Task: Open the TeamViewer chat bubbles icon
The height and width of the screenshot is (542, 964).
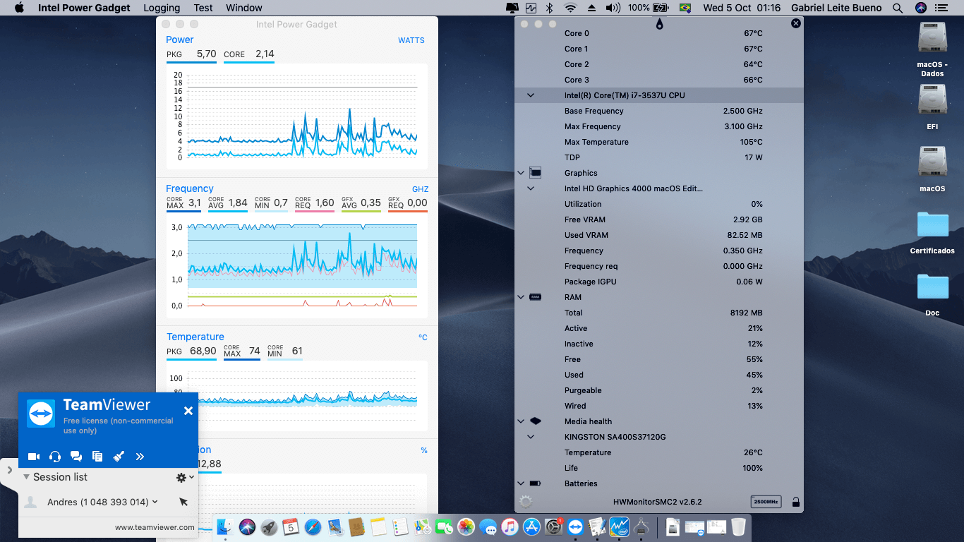Action: (76, 457)
